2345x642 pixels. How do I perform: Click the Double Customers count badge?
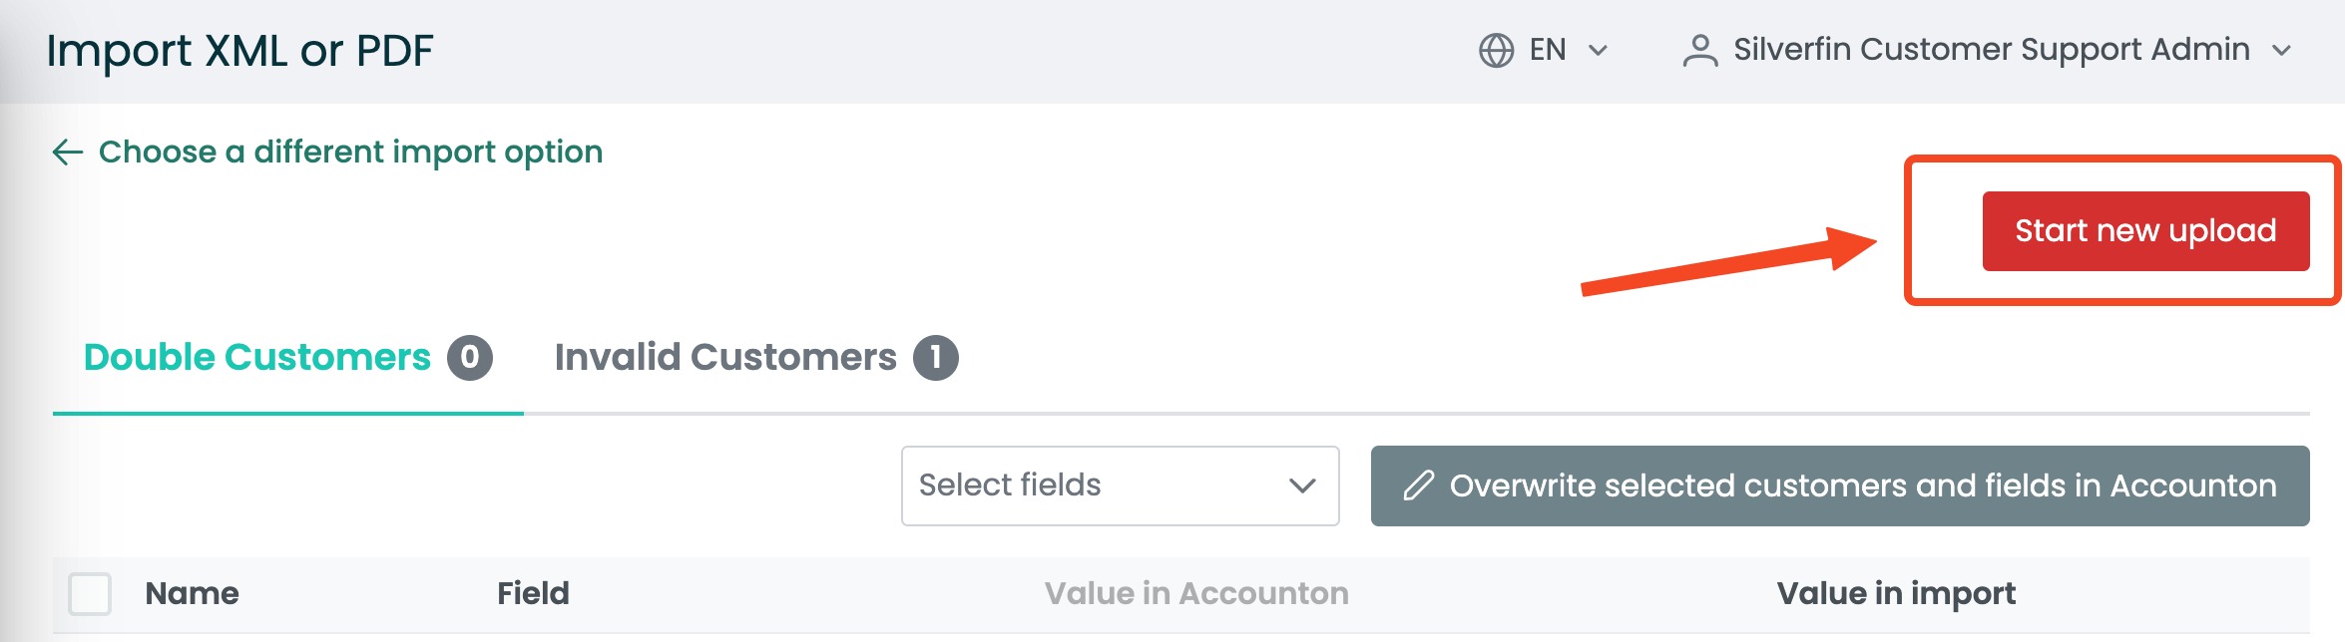tap(469, 358)
